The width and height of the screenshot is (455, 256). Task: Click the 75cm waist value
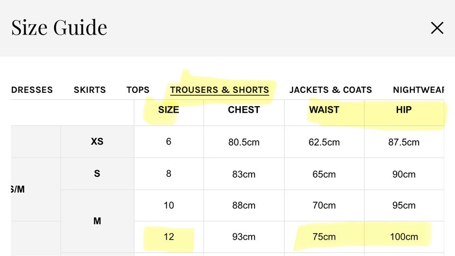click(324, 237)
